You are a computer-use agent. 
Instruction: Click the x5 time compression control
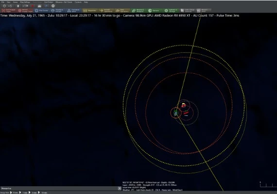[10, 6]
